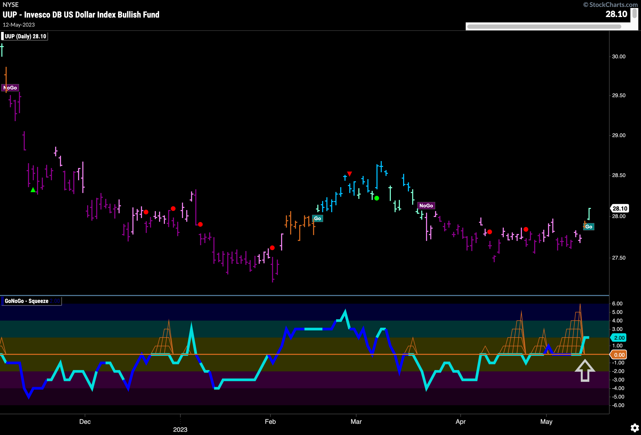Image resolution: width=641 pixels, height=435 pixels.
Task: Click the 28.10 last price tag on axis
Action: click(x=620, y=208)
